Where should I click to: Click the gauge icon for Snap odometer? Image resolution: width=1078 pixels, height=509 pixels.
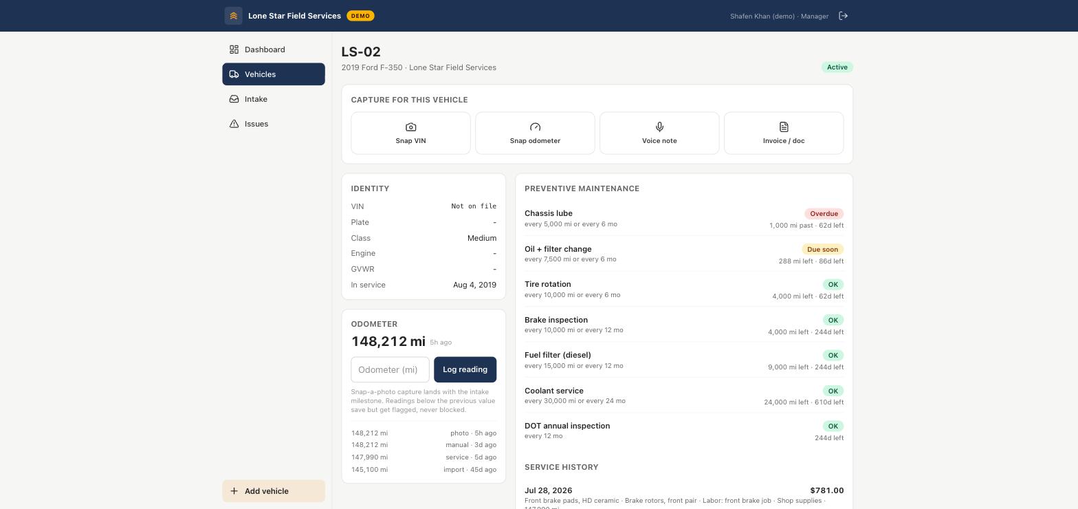click(x=535, y=127)
